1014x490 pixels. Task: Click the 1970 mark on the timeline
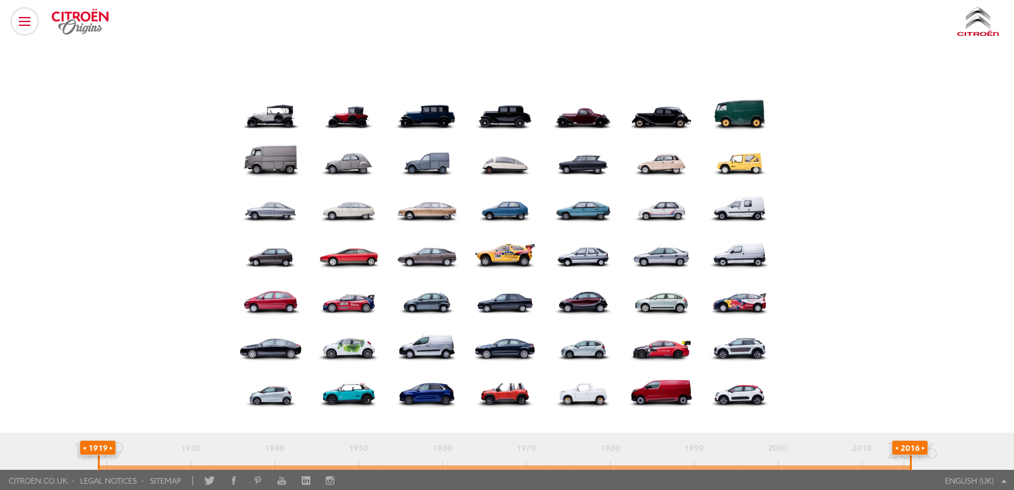[526, 448]
